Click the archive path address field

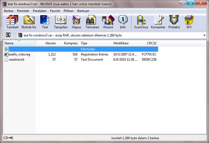pyautogui.click(x=111, y=35)
